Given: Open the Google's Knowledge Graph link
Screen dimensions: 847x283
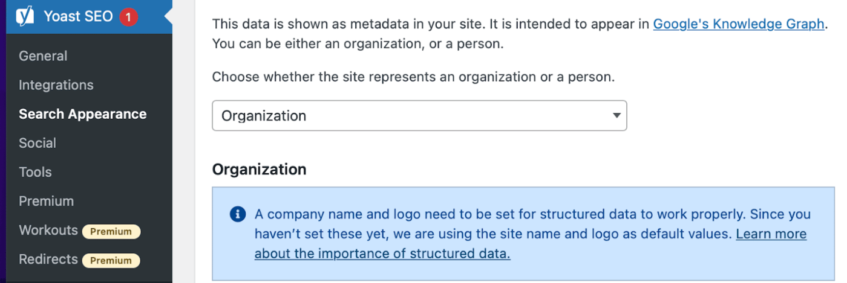Looking at the screenshot, I should click(x=739, y=24).
